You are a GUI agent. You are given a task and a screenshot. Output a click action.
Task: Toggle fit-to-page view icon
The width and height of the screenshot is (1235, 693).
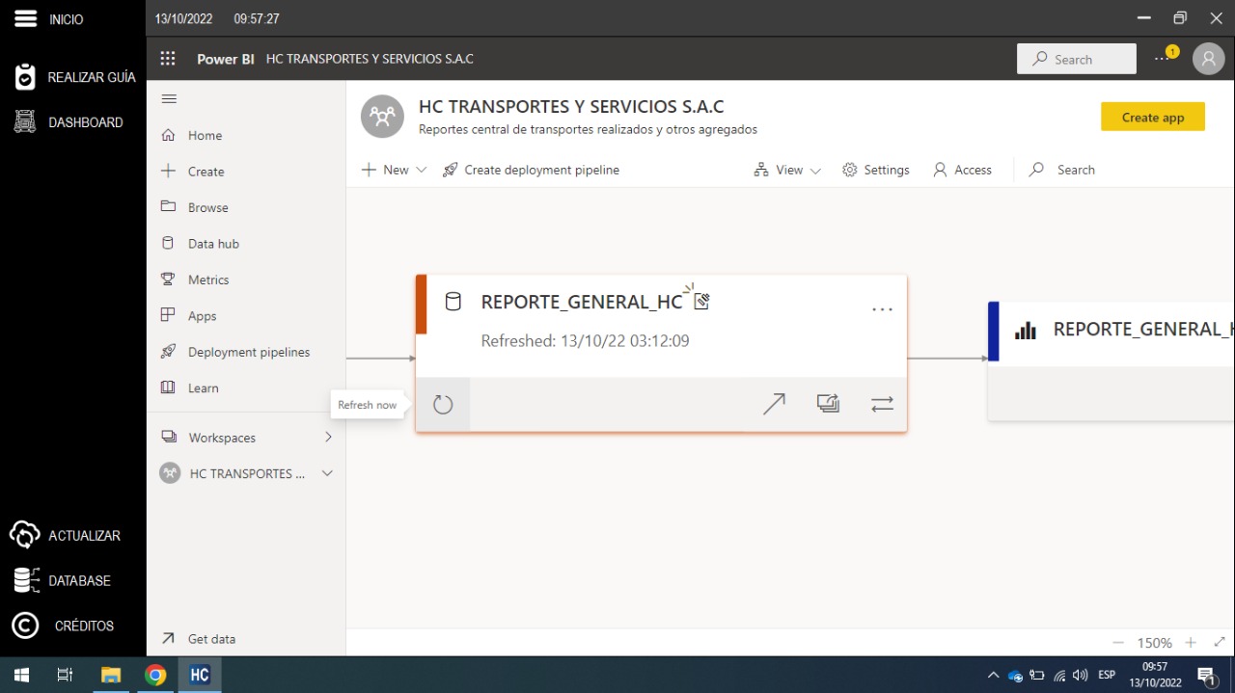pyautogui.click(x=1219, y=642)
